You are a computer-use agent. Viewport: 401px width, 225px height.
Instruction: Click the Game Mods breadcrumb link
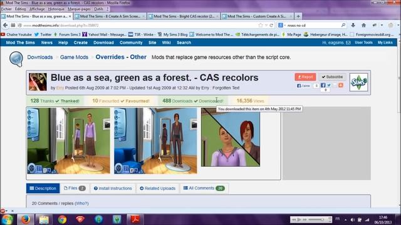point(74,57)
